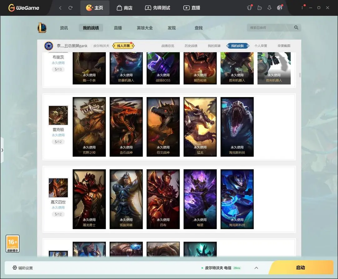Open 辅助设置 settings
338x279 pixels.
pos(23,268)
